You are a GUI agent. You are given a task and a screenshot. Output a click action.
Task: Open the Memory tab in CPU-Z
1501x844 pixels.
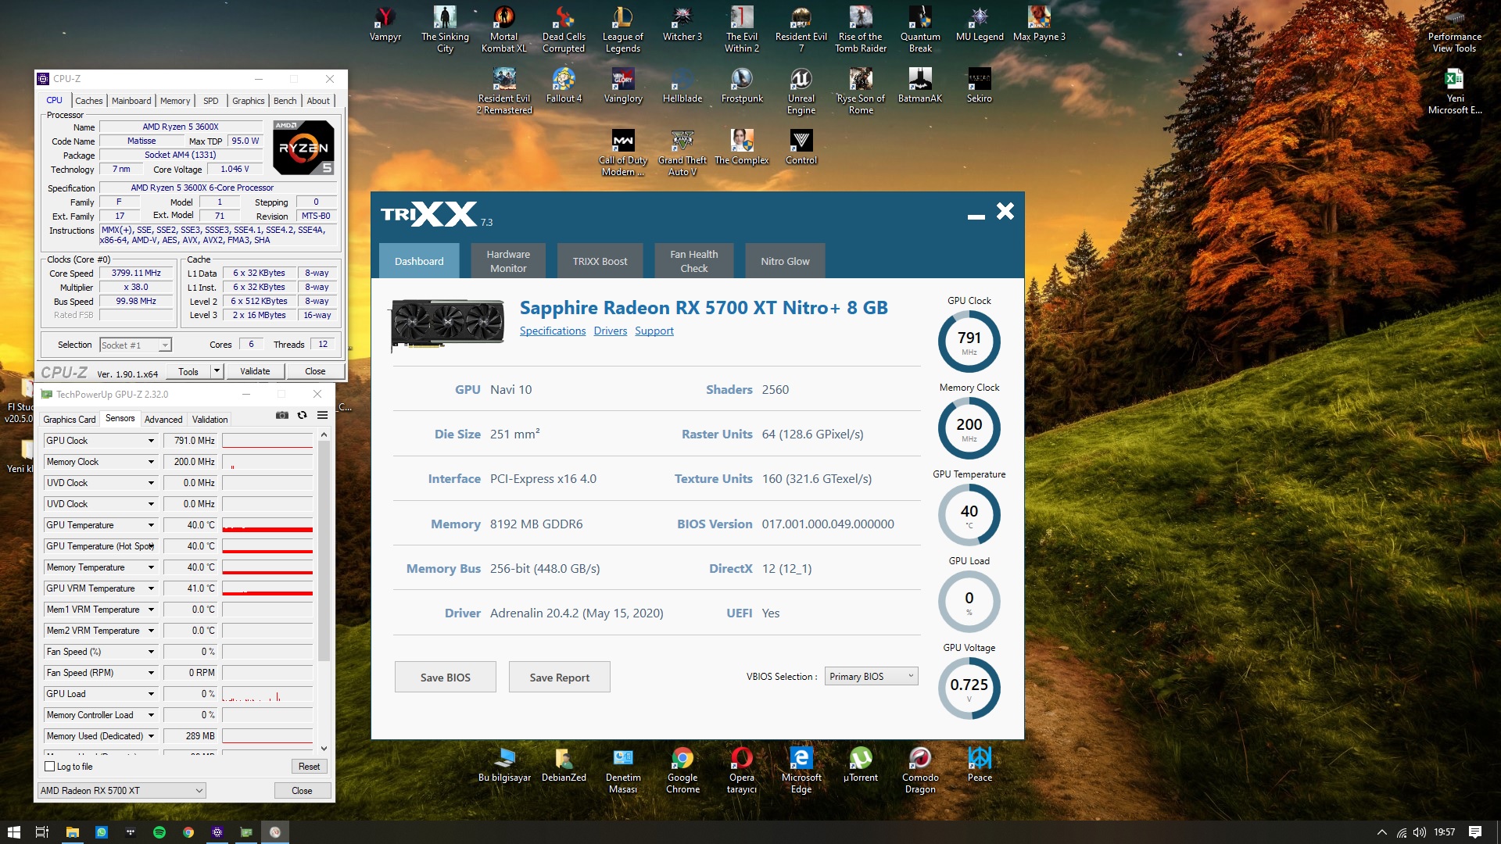click(x=175, y=101)
